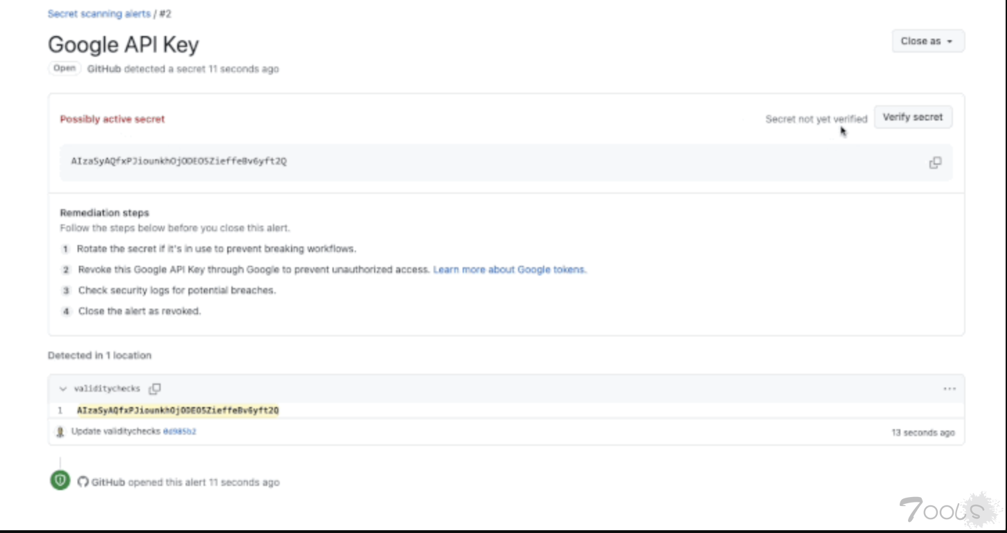Click step 1 Rotate the secret text
Screen dimensions: 1007x533
pos(217,249)
